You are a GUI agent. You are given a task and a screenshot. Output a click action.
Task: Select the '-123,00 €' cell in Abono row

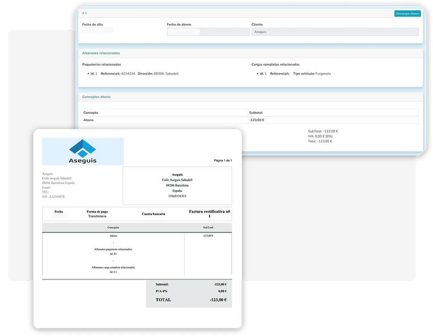coord(333,120)
